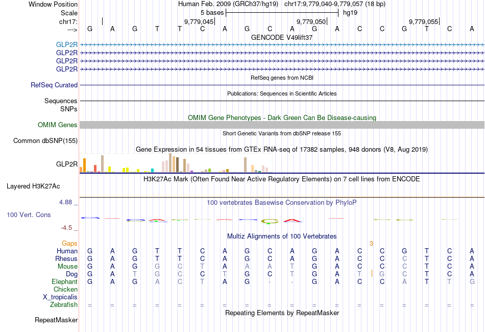Click the RefSeq genes from NCBI title

pyautogui.click(x=282, y=78)
